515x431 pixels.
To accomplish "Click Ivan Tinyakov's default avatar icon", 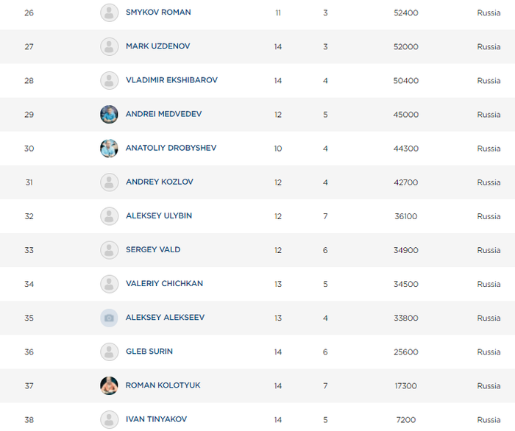I will click(x=109, y=419).
